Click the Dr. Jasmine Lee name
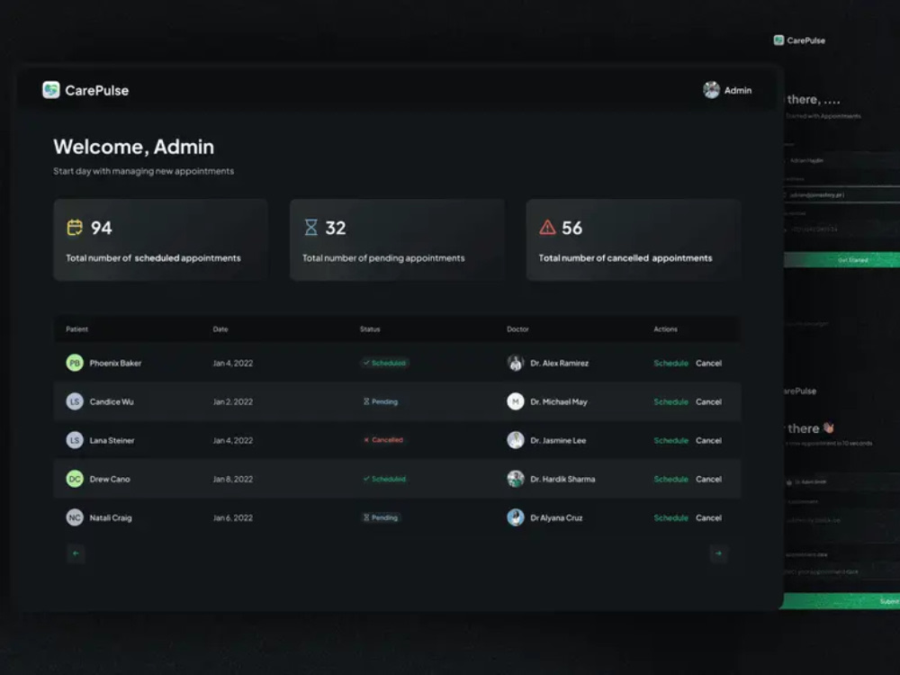The width and height of the screenshot is (900, 675). pos(558,440)
